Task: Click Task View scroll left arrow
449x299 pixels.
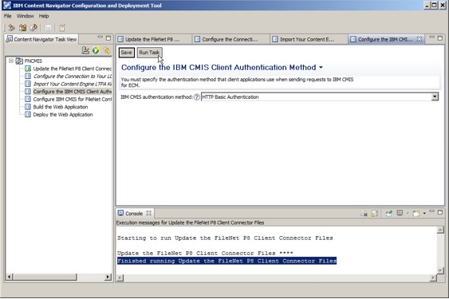Action: pos(10,277)
